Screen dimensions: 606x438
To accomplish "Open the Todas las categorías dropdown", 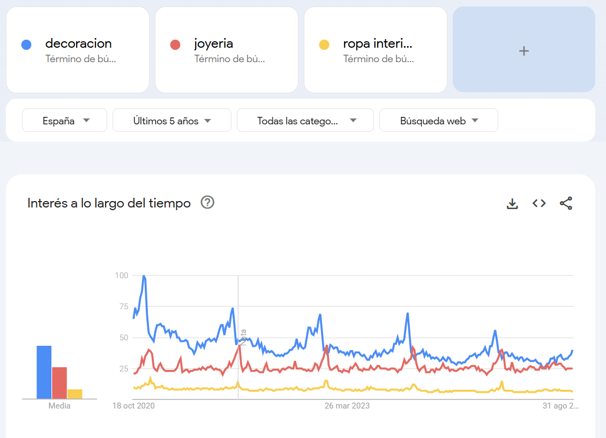I will pos(305,121).
